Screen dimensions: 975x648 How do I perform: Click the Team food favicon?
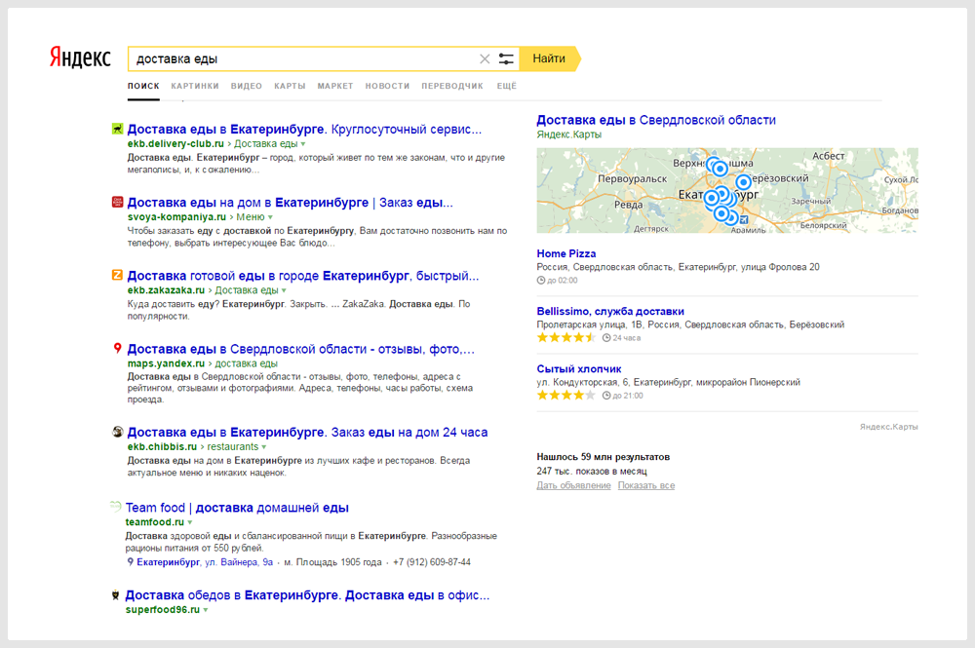[116, 507]
